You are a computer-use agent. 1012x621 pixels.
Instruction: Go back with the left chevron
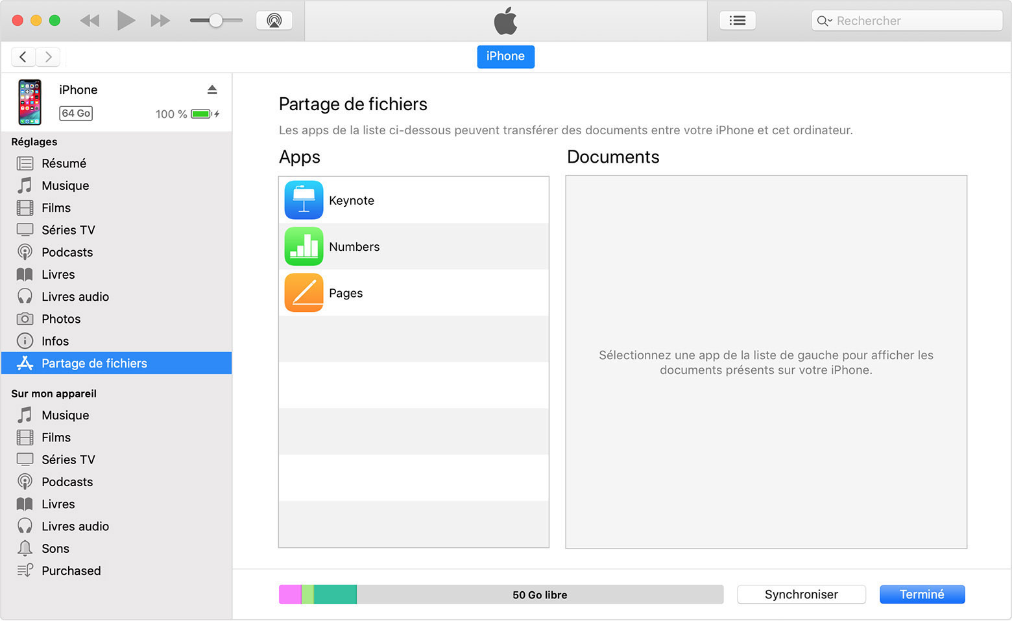coord(23,57)
